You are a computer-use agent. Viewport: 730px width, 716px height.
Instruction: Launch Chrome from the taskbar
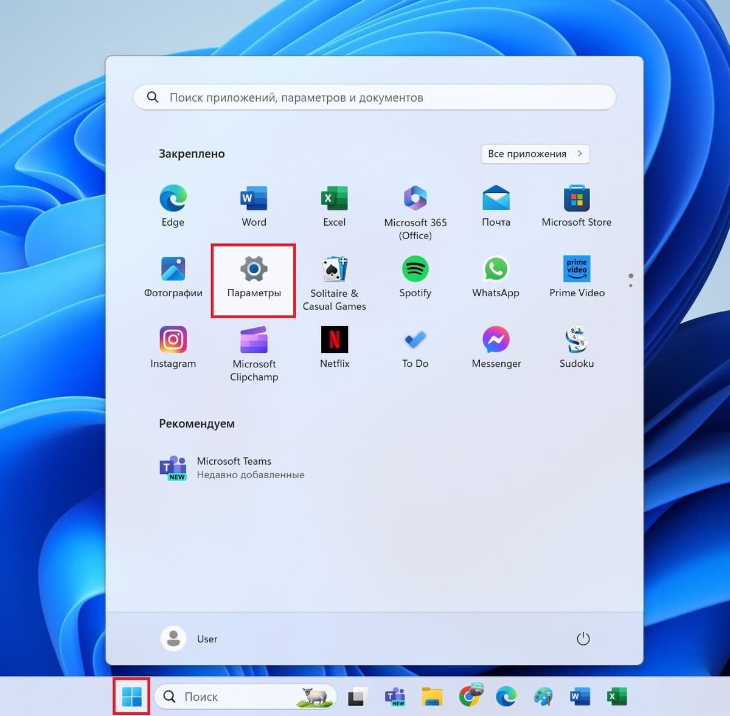[470, 697]
